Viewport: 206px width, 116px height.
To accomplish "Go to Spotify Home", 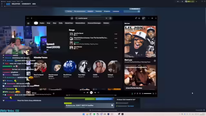I will click(72, 18).
